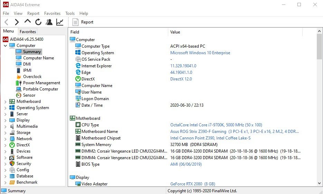Open the Asus ROG Strix Z390-F Gaming link
Image resolution: width=323 pixels, height=194 pixels.
coord(235,132)
